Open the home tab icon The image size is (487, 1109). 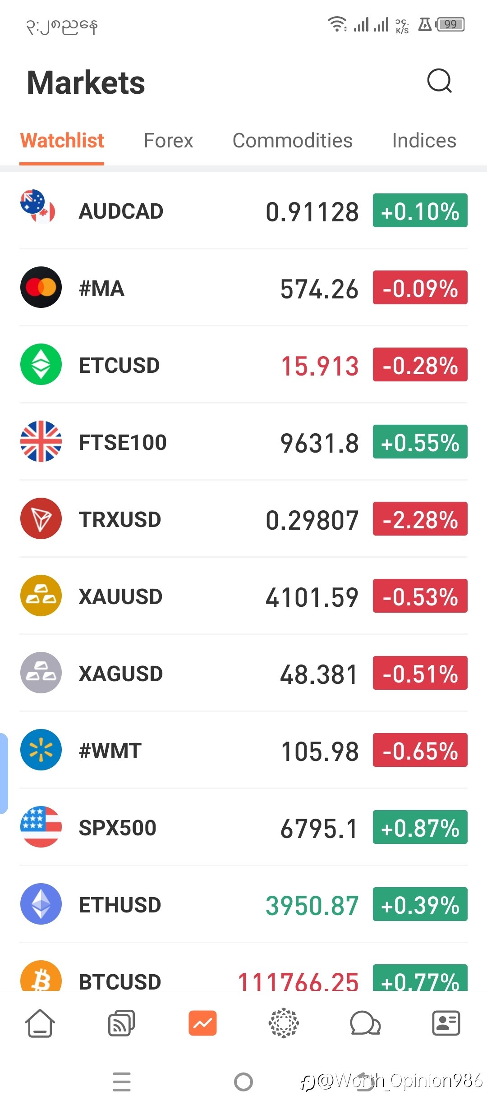pos(40,1023)
